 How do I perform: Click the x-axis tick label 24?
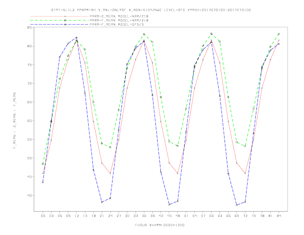click(110, 216)
